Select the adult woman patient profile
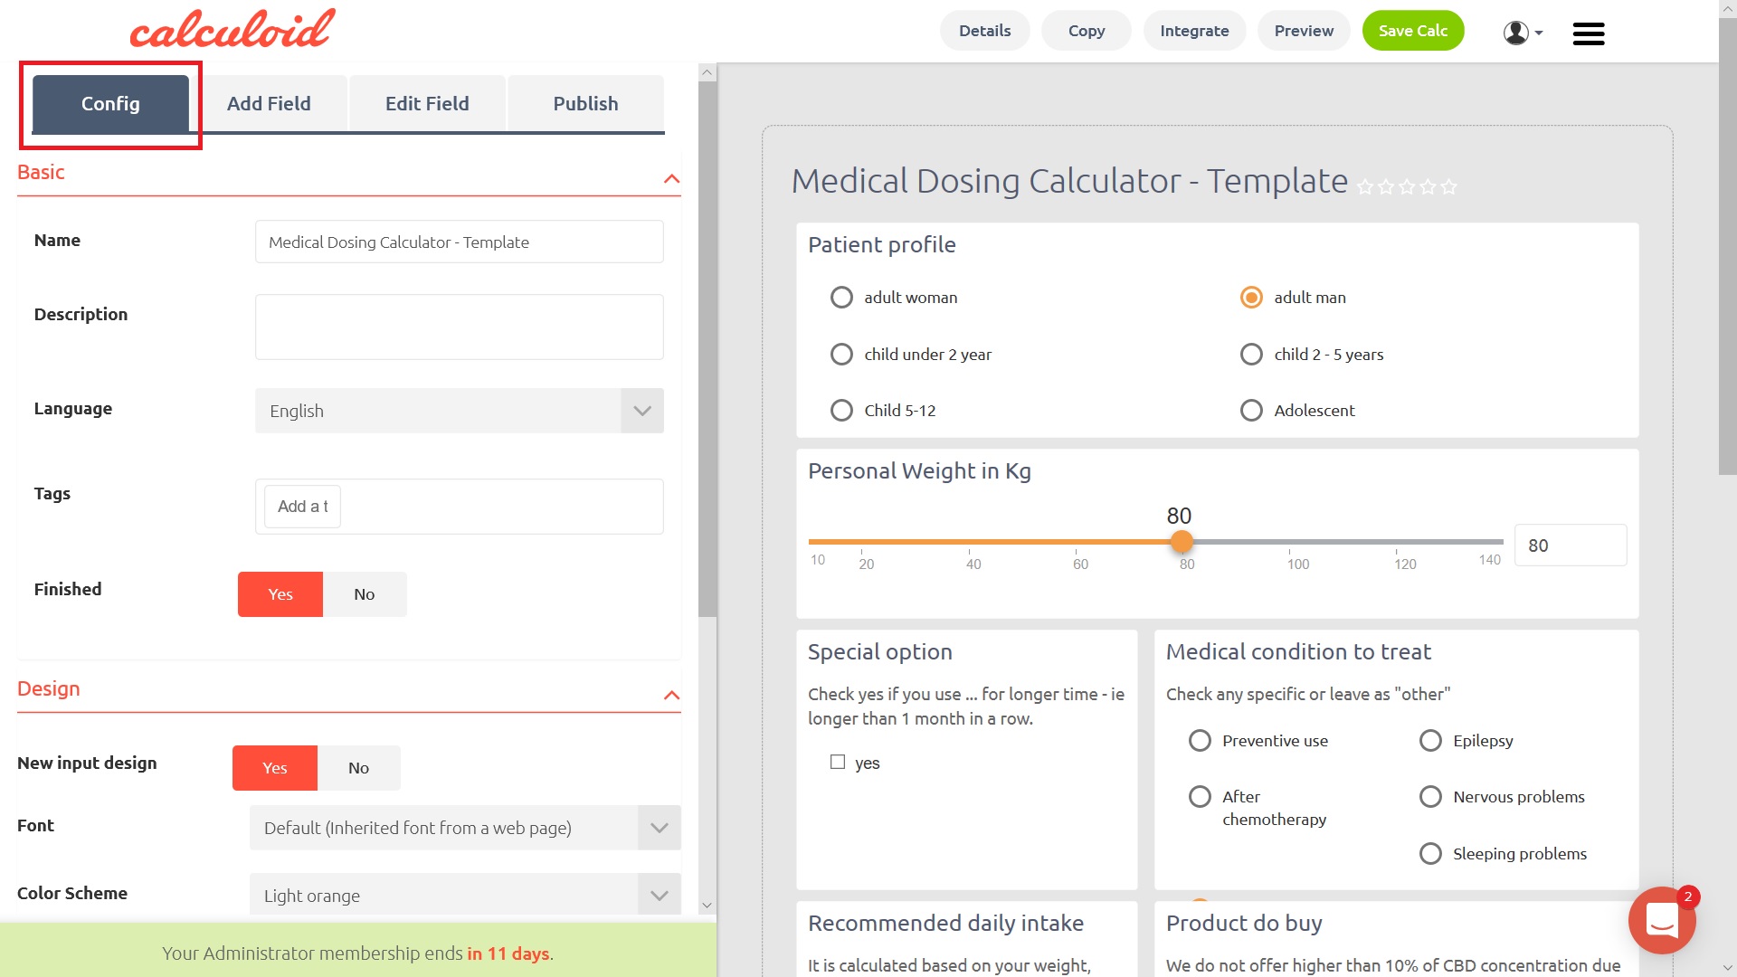 tap(841, 297)
